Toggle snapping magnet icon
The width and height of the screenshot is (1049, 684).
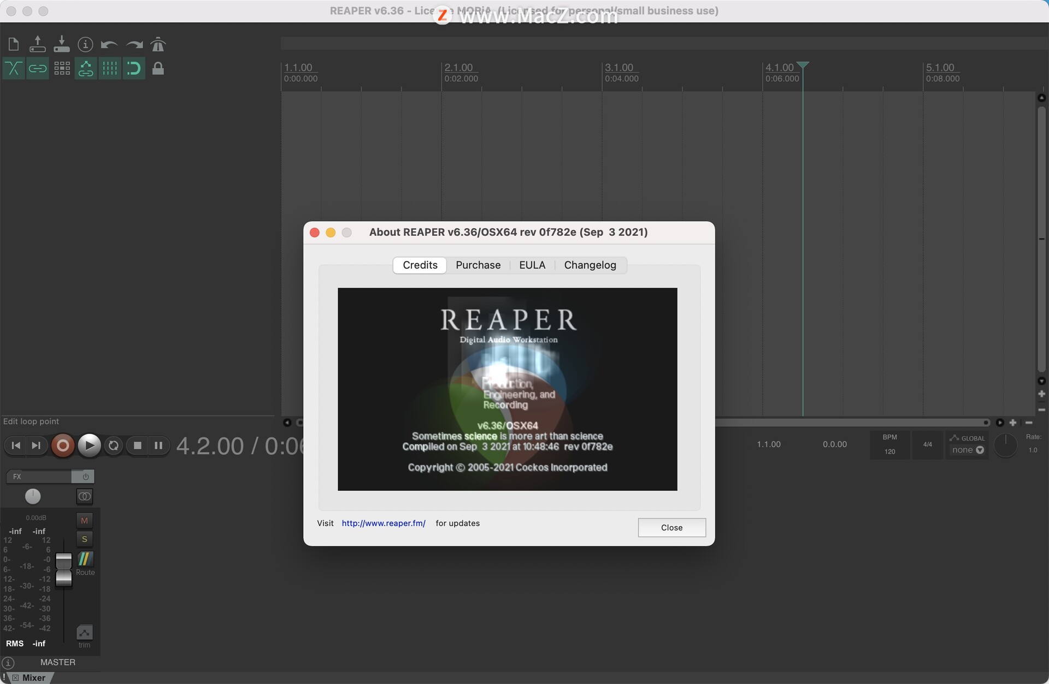point(134,68)
